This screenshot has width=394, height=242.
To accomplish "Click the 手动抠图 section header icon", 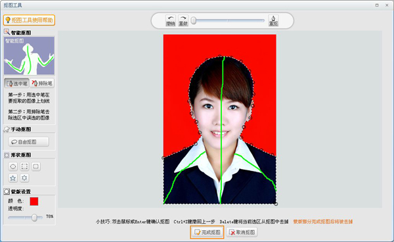I will click(x=7, y=130).
